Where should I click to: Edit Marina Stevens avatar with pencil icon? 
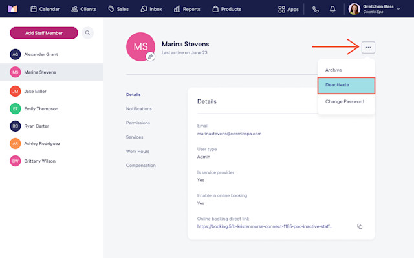click(x=151, y=56)
